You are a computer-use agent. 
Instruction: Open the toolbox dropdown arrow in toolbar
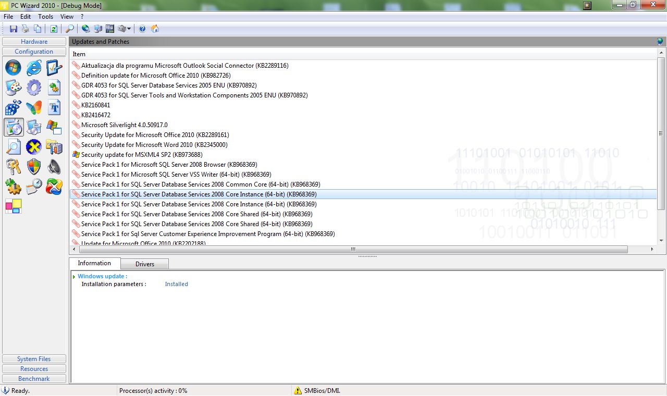(x=129, y=29)
